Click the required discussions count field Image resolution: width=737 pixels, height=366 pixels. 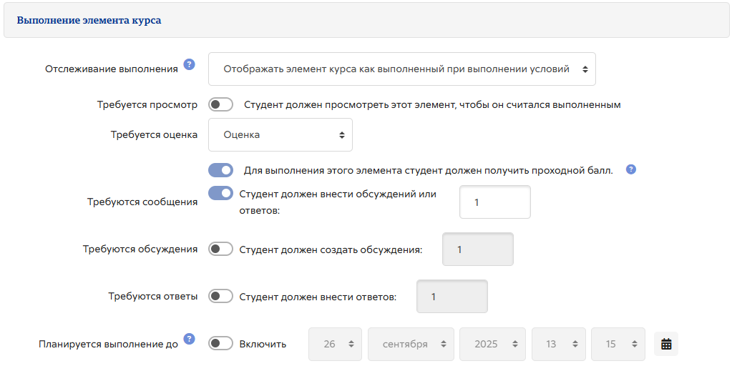coord(477,249)
